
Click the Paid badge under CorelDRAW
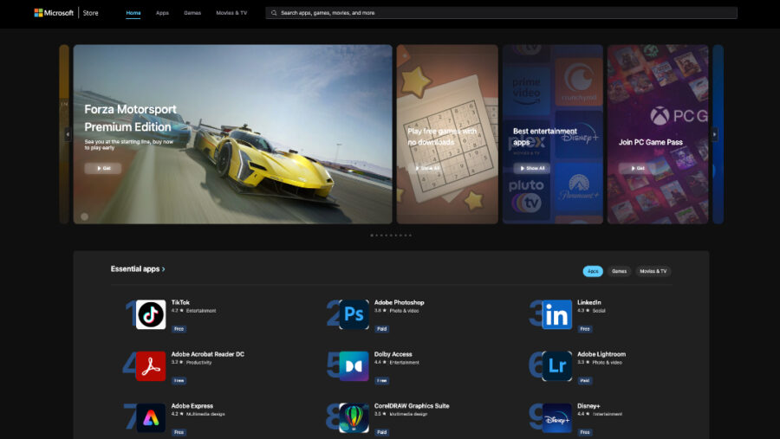tap(381, 433)
